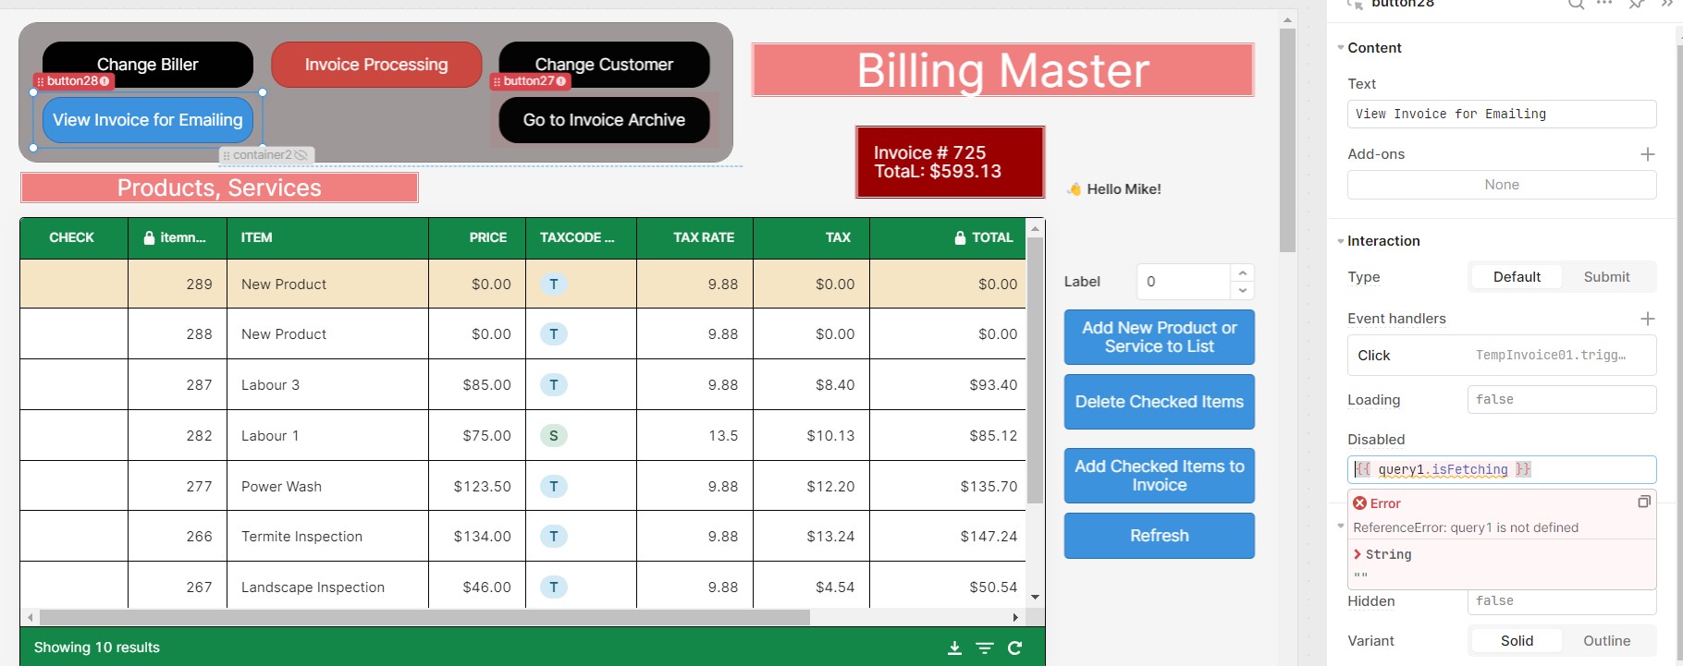The width and height of the screenshot is (1683, 666).
Task: Select the Solid variant option
Action: (1517, 641)
